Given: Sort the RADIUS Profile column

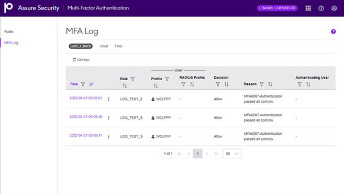Looking at the screenshot, I should point(192,84).
